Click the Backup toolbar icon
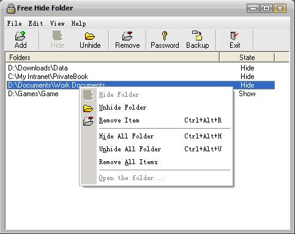 coord(197,36)
